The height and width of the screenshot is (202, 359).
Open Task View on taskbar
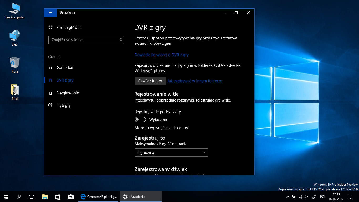coord(32,197)
